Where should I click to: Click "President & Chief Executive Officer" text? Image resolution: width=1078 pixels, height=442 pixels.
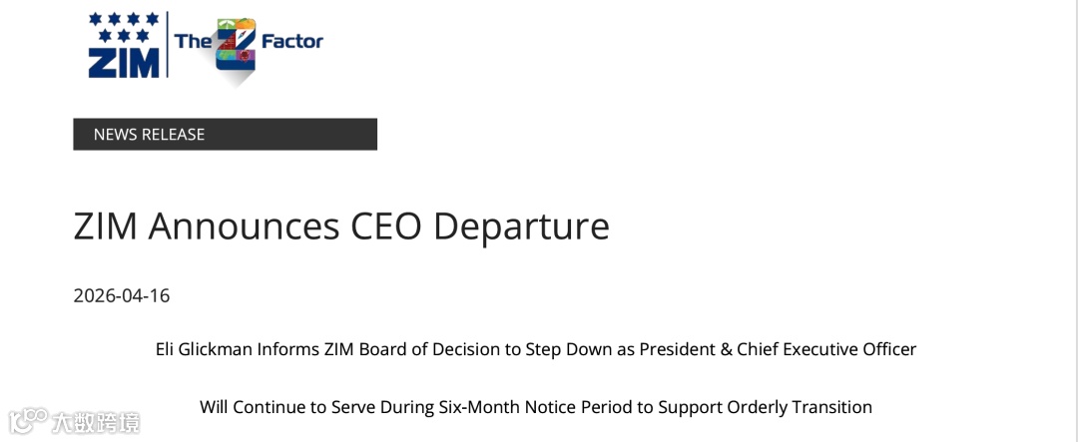tap(778, 349)
